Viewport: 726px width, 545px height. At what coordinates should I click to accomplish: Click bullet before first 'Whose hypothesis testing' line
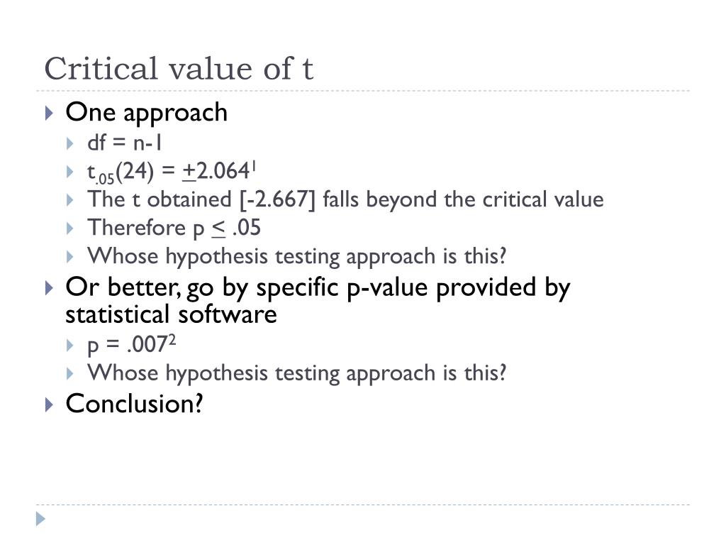(x=70, y=257)
